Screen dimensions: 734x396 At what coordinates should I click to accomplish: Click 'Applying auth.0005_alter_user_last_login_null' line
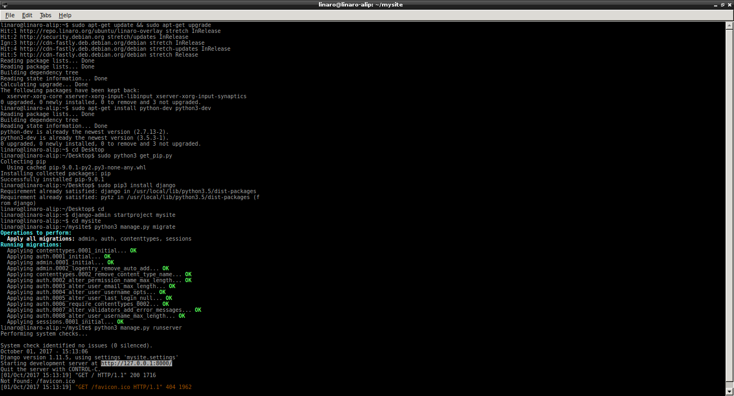tap(90, 298)
